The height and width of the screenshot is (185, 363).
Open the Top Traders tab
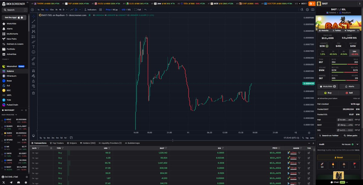click(57, 143)
